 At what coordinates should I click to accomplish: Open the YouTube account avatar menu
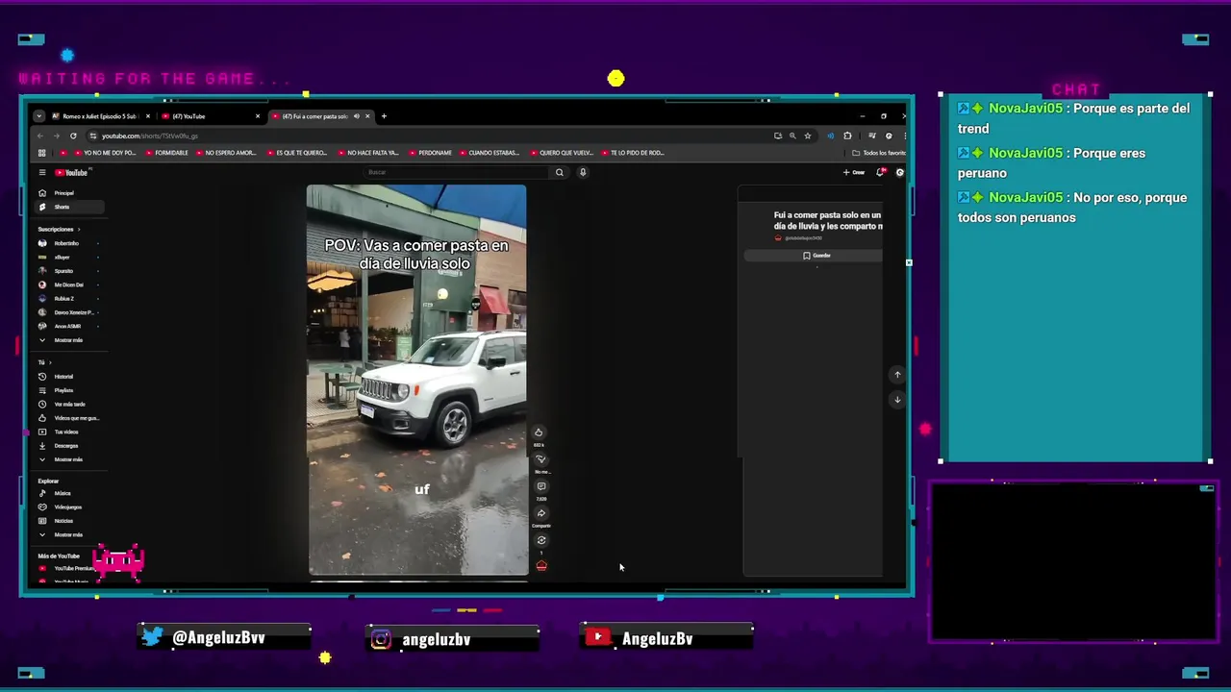pyautogui.click(x=900, y=173)
